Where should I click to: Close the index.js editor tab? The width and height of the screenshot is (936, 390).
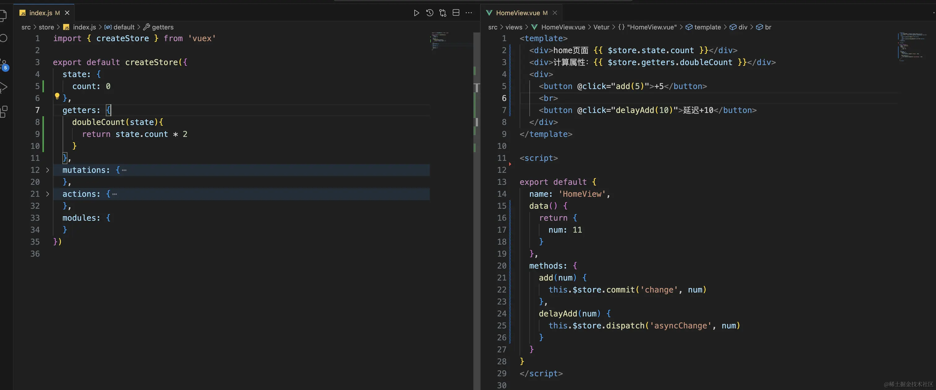coord(67,13)
